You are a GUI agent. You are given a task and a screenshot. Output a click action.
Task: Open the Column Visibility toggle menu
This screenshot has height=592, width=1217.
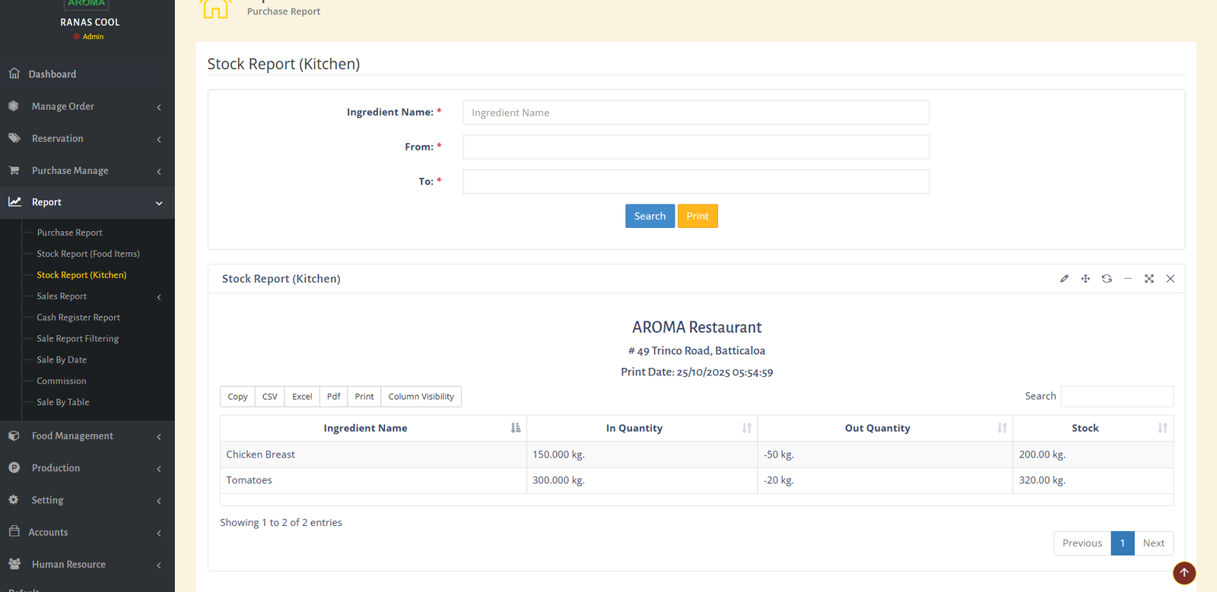(x=421, y=397)
